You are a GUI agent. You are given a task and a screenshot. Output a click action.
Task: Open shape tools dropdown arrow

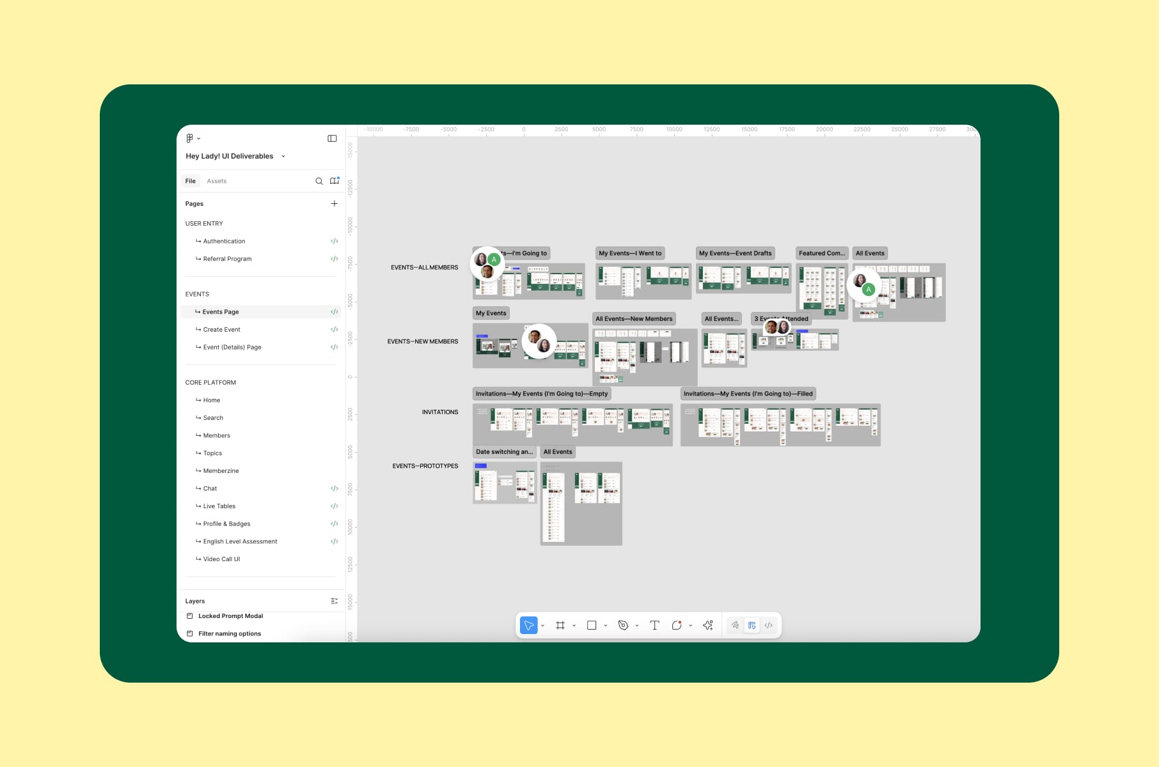coord(605,626)
